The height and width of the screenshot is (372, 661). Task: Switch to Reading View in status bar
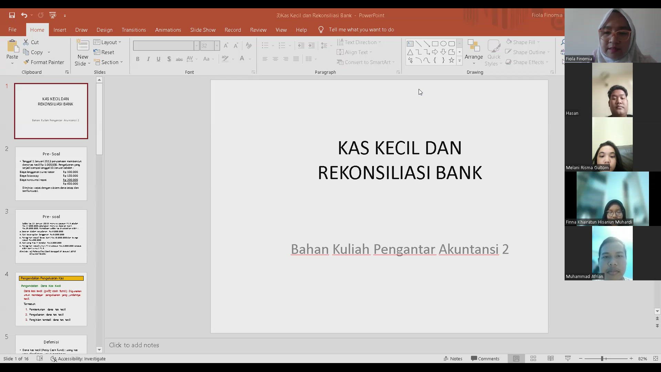[x=550, y=359]
